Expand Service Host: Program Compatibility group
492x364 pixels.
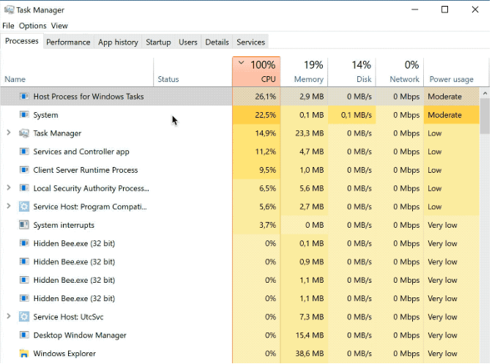click(9, 207)
